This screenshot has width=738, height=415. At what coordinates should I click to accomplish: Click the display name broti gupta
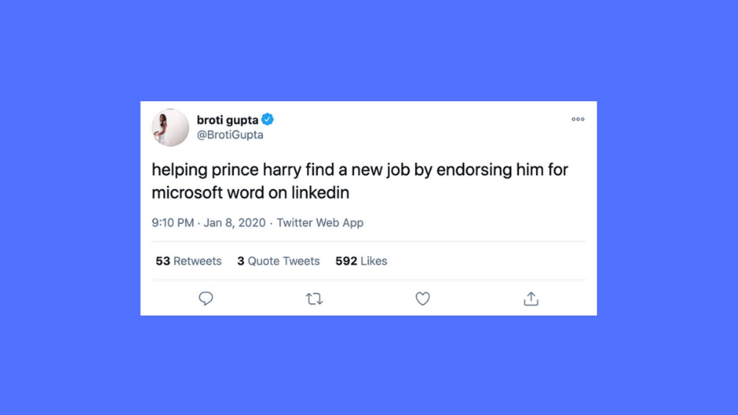click(227, 120)
